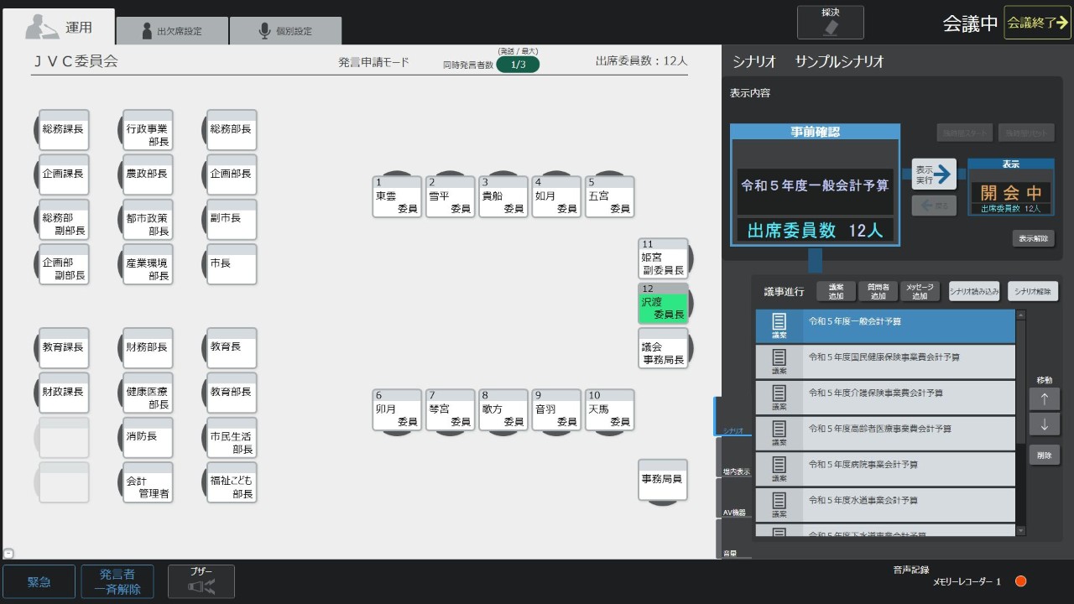This screenshot has height=604, width=1074.
Task: Toggle the 福祉こども部長 seat
Action: click(232, 482)
